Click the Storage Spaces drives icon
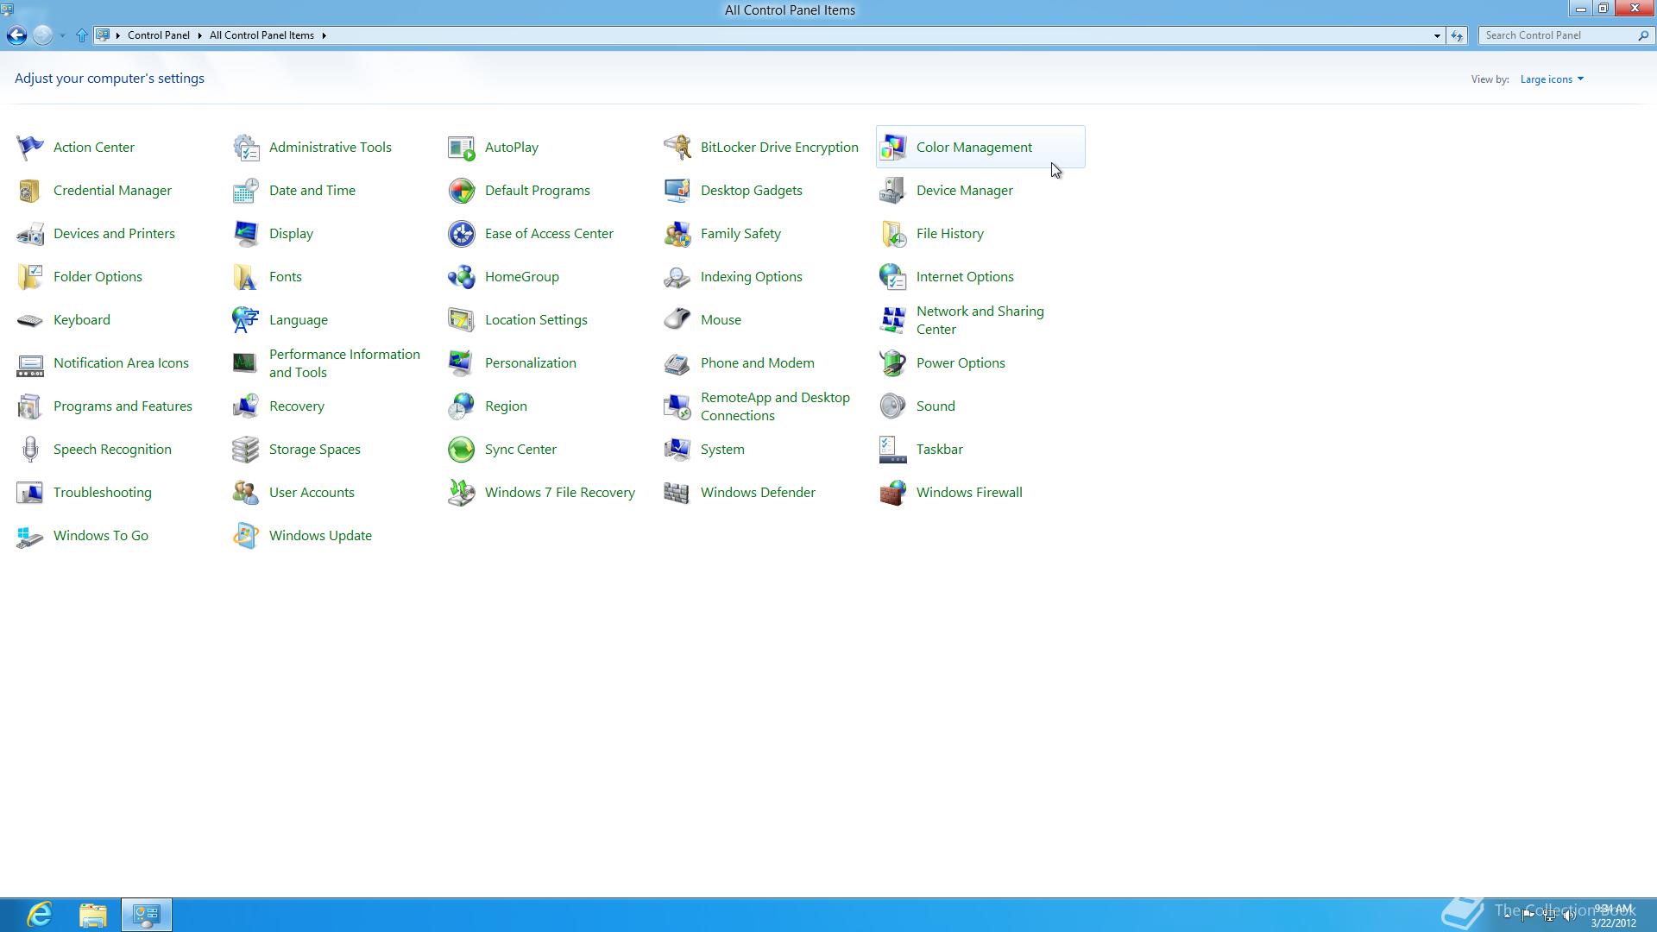1657x932 pixels. (x=245, y=450)
